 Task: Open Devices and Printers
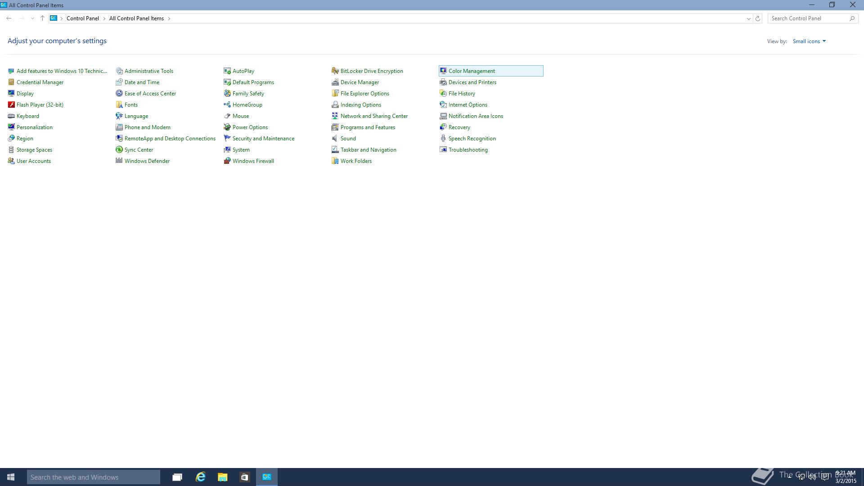tap(472, 82)
